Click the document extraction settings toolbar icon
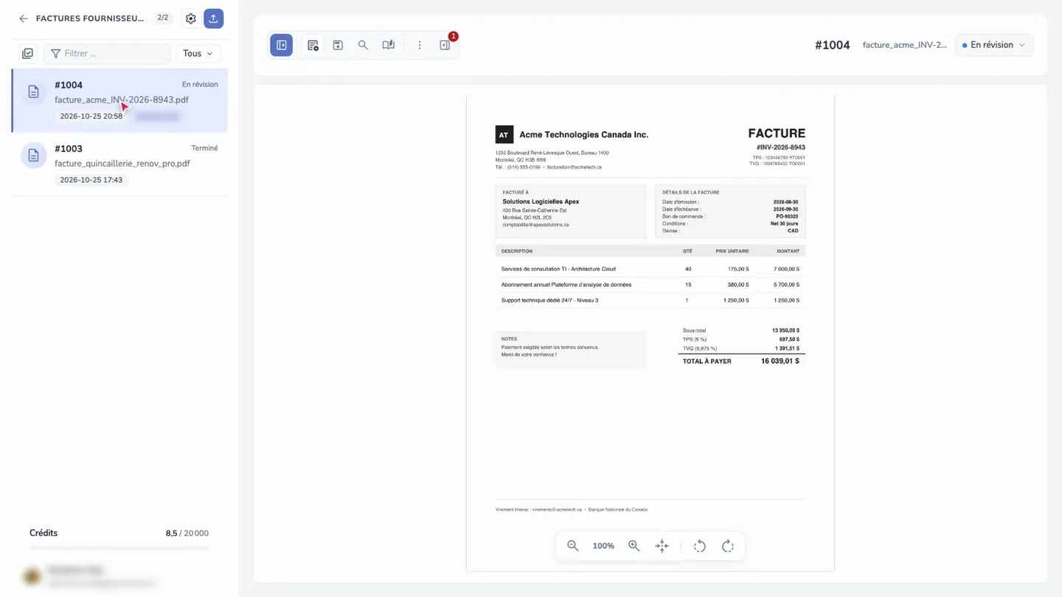Image resolution: width=1062 pixels, height=597 pixels. (313, 45)
